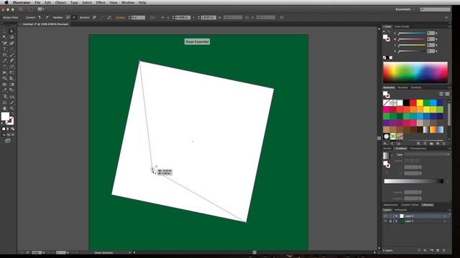This screenshot has height=258, width=460.
Task: Open the Effect menu
Action: click(x=101, y=2)
